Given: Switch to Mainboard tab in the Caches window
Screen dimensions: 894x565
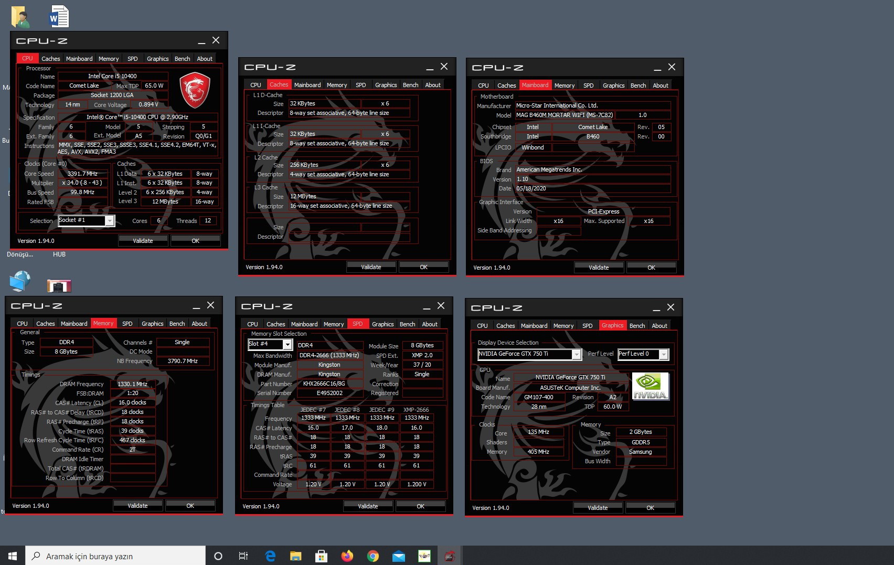Looking at the screenshot, I should 307,85.
